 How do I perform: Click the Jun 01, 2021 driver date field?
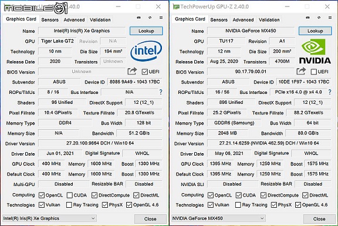(x=60, y=154)
